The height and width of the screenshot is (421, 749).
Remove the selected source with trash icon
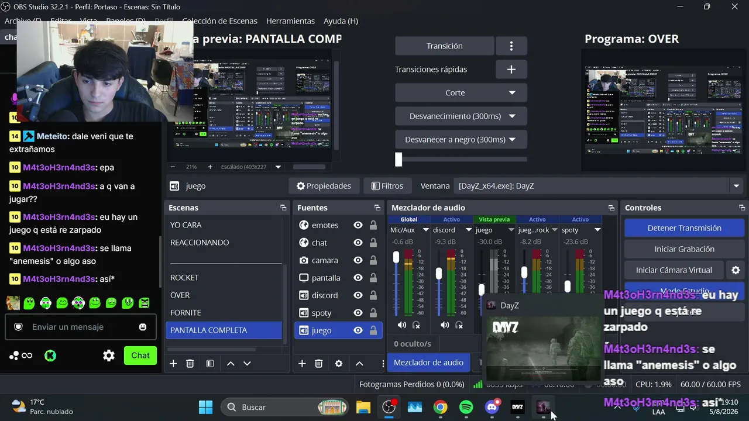pos(319,364)
